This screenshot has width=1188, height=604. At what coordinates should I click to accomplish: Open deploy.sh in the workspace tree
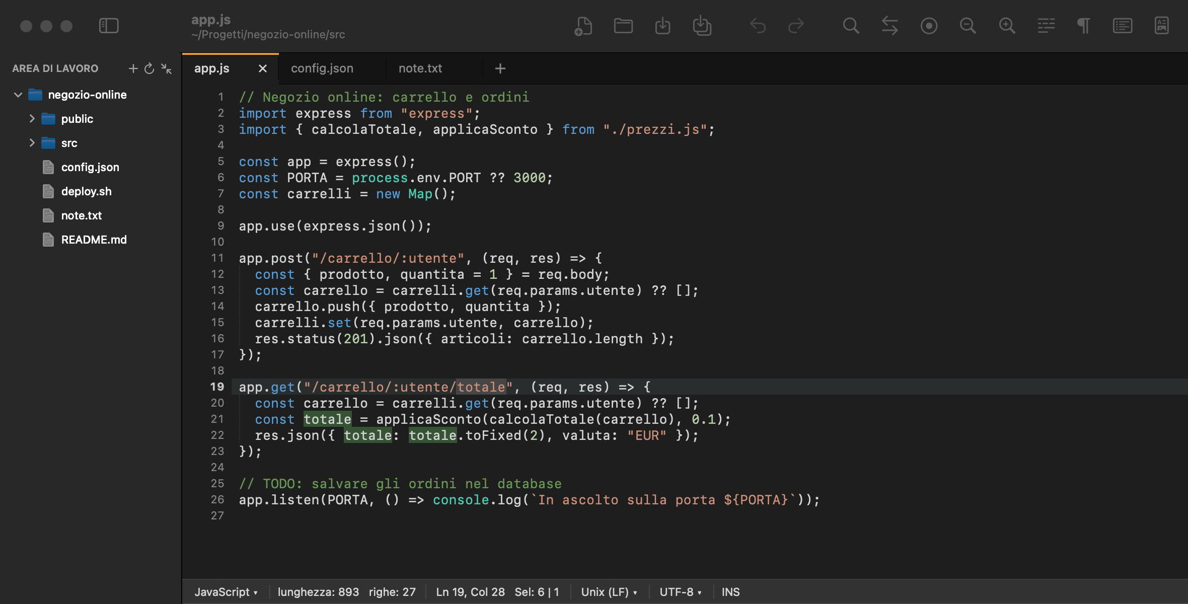pyautogui.click(x=86, y=191)
